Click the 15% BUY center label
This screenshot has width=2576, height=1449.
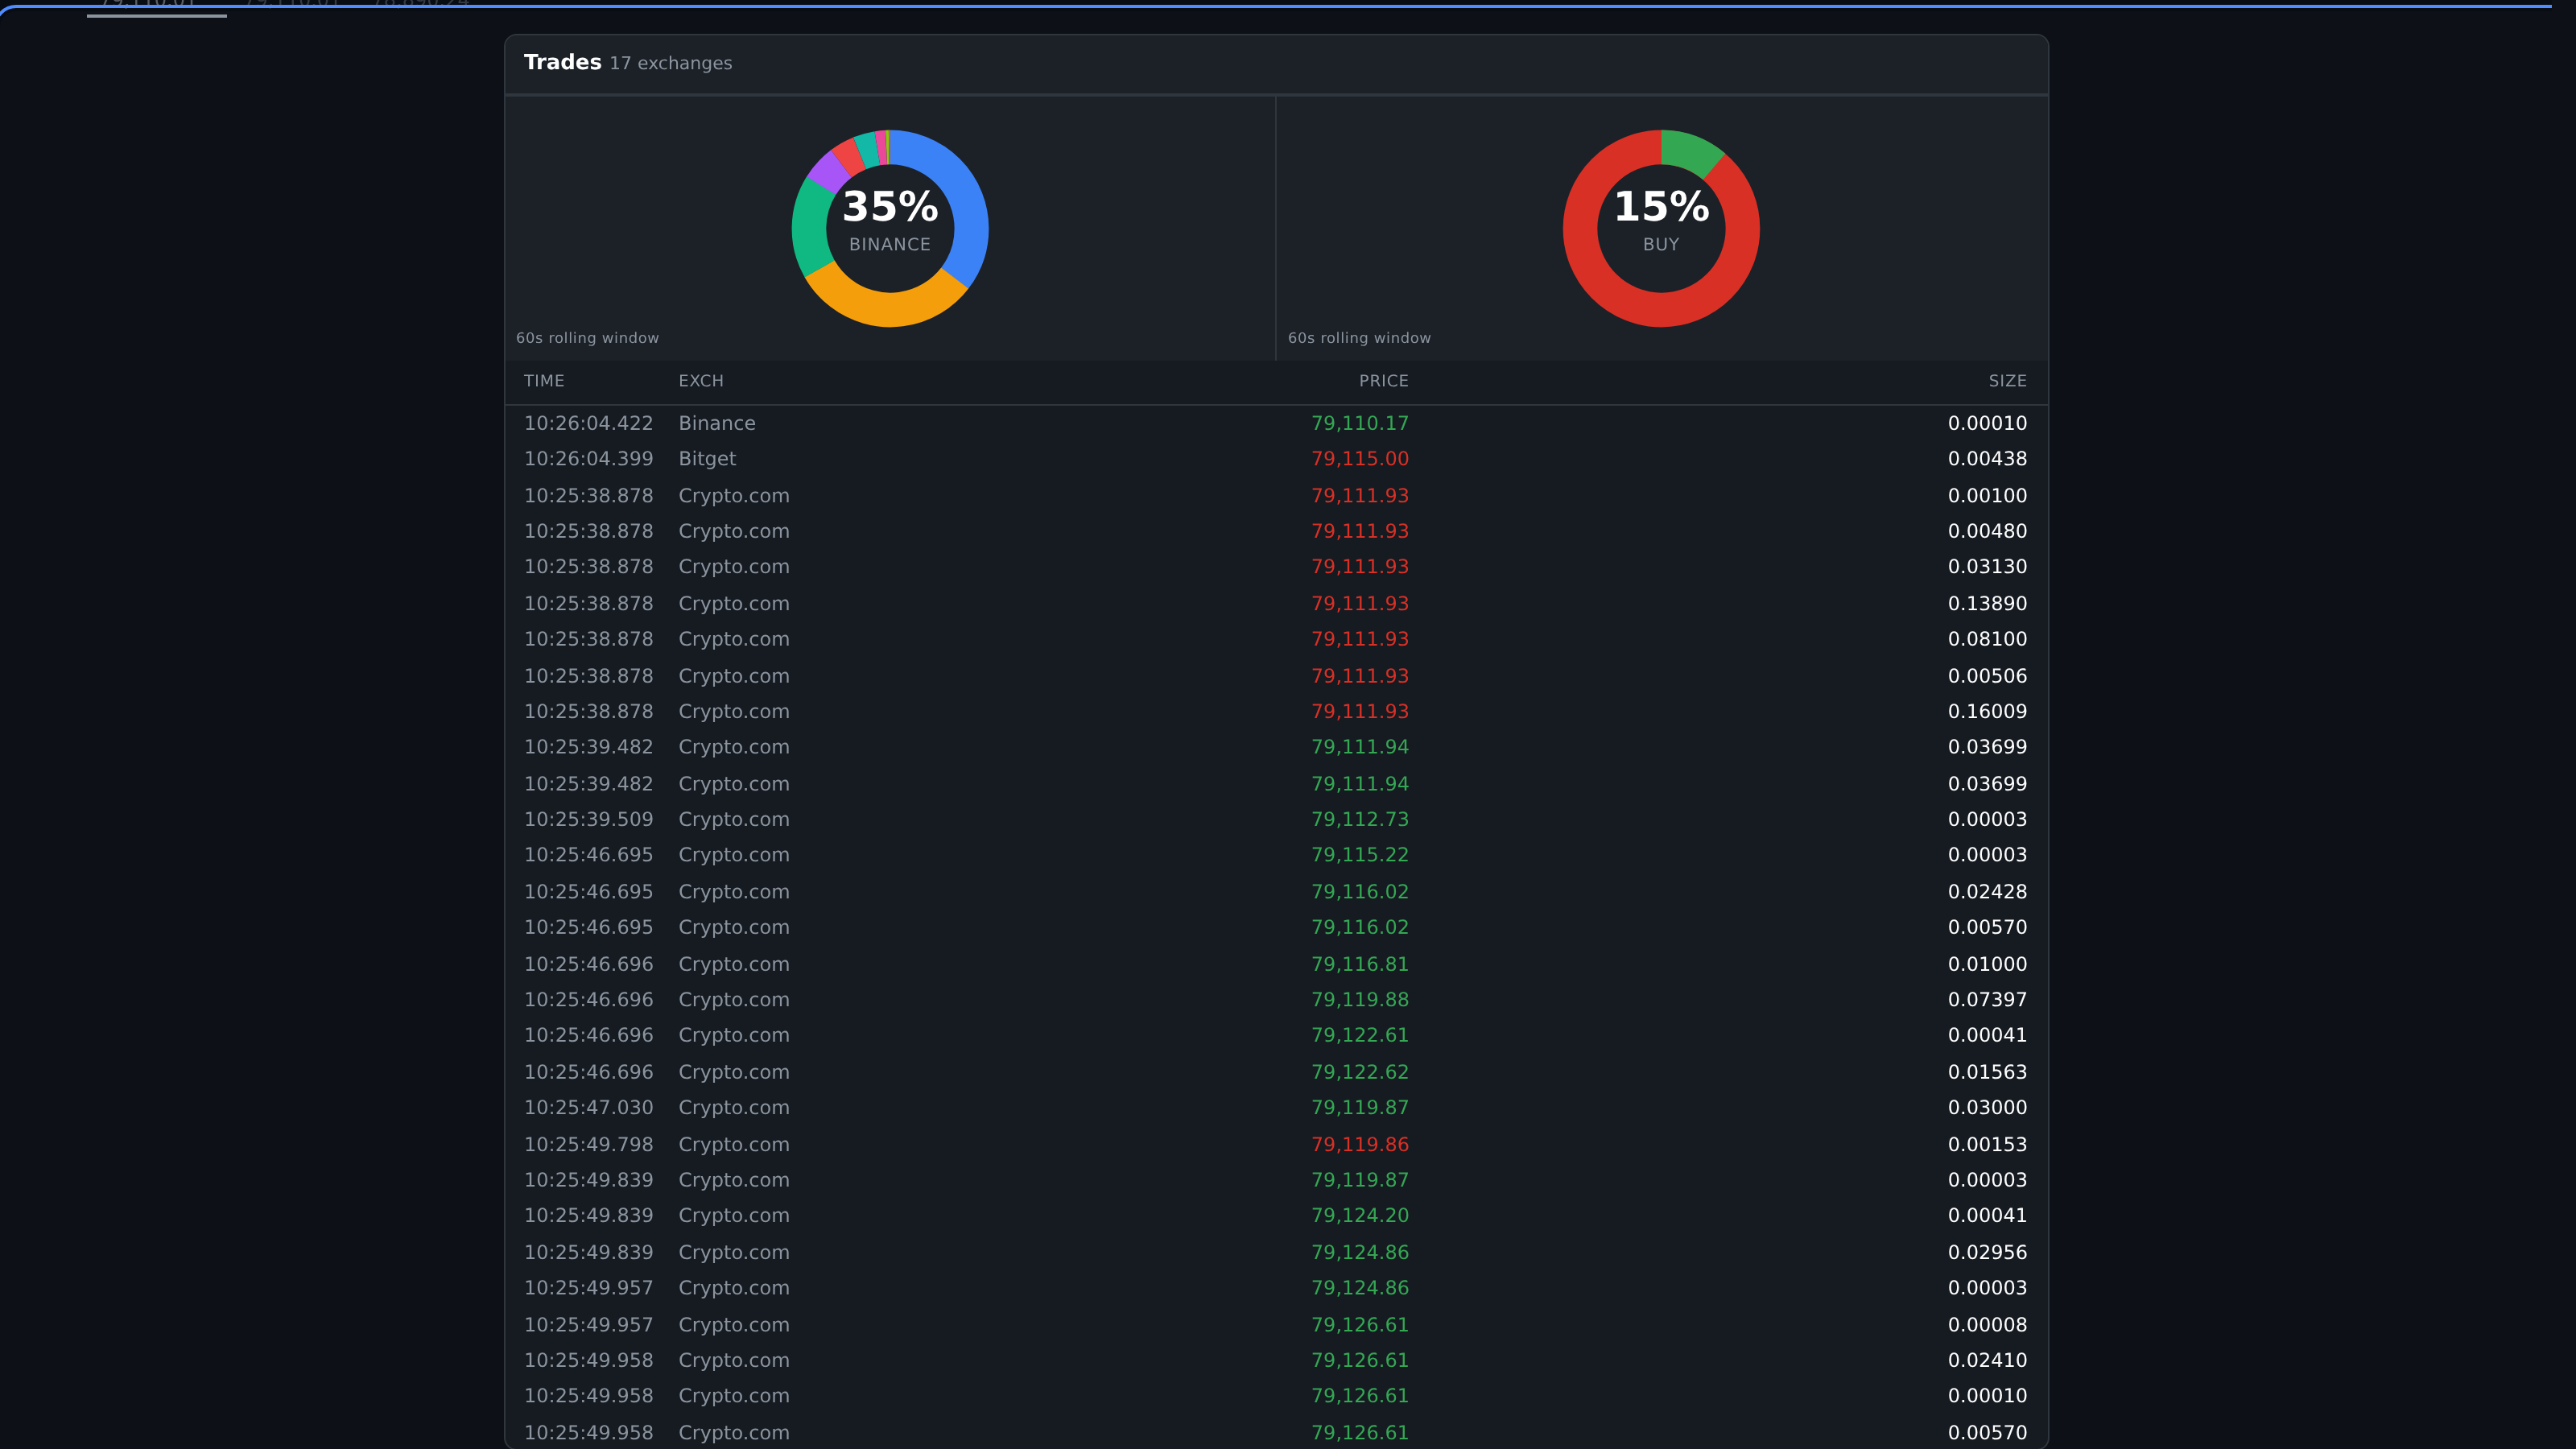tap(1661, 220)
